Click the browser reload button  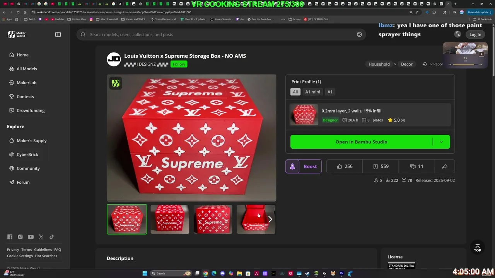[x=18, y=12]
